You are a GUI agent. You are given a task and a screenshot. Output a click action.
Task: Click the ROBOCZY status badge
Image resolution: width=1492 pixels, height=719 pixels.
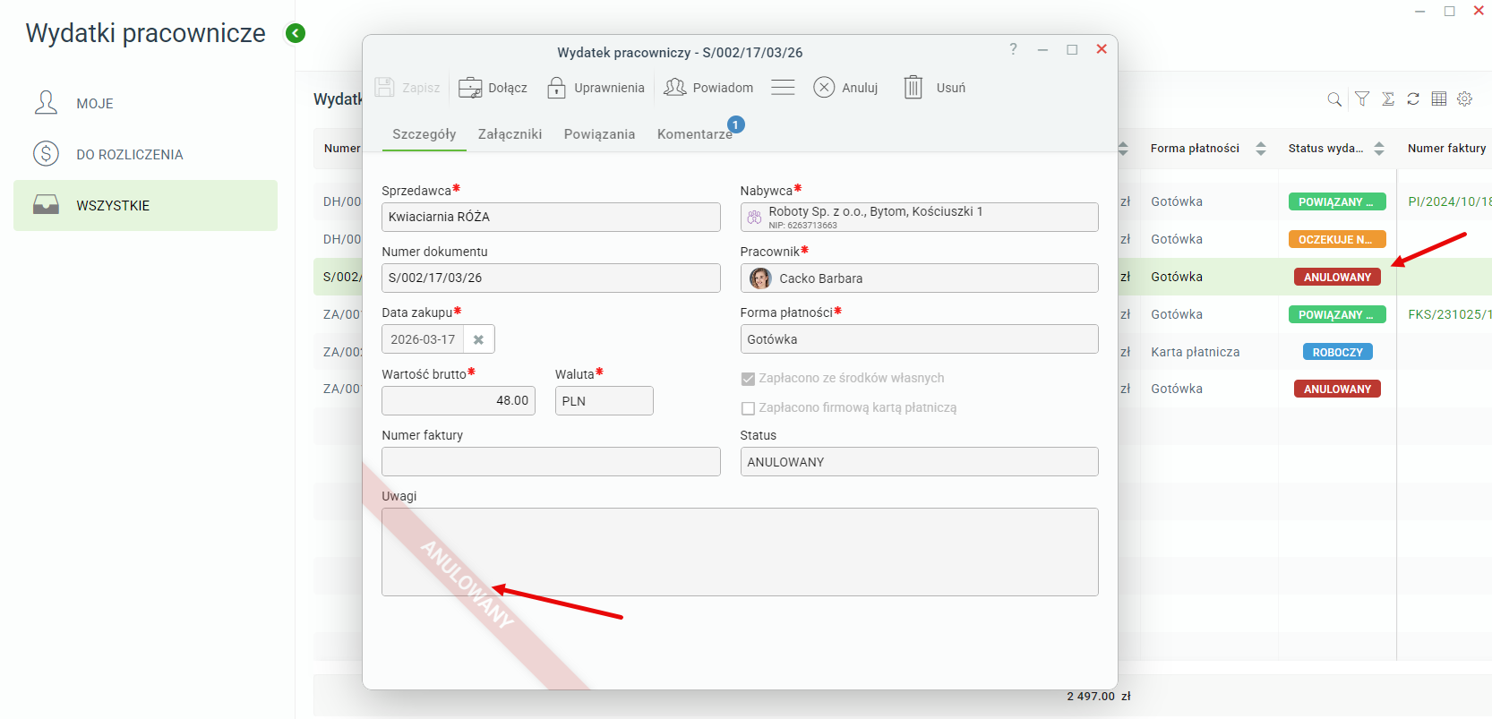(1337, 352)
